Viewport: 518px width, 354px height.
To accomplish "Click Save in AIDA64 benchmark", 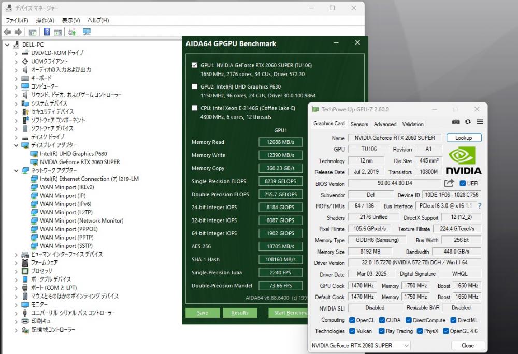I will click(203, 313).
